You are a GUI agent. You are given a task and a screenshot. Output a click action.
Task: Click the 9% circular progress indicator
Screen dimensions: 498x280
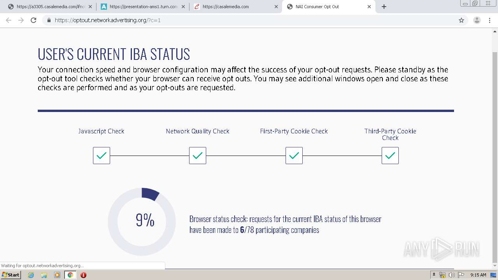coord(142,222)
